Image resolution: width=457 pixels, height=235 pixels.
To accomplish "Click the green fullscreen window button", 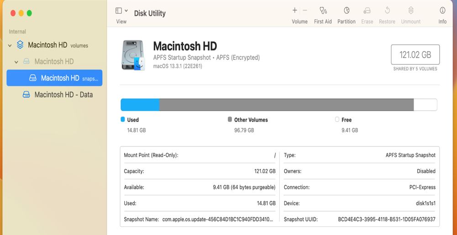I will [x=29, y=13].
